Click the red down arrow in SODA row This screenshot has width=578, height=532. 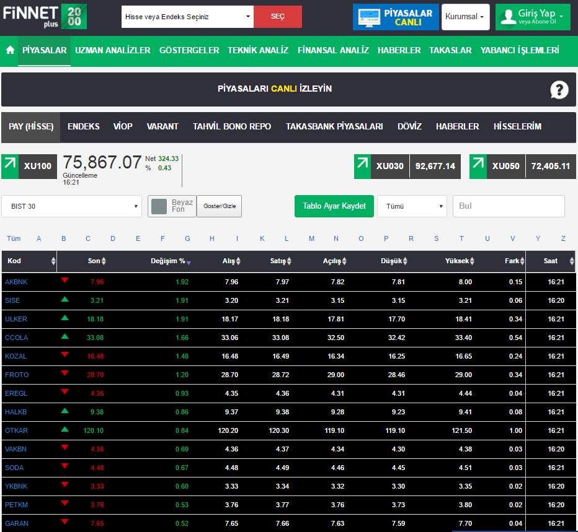(x=65, y=466)
